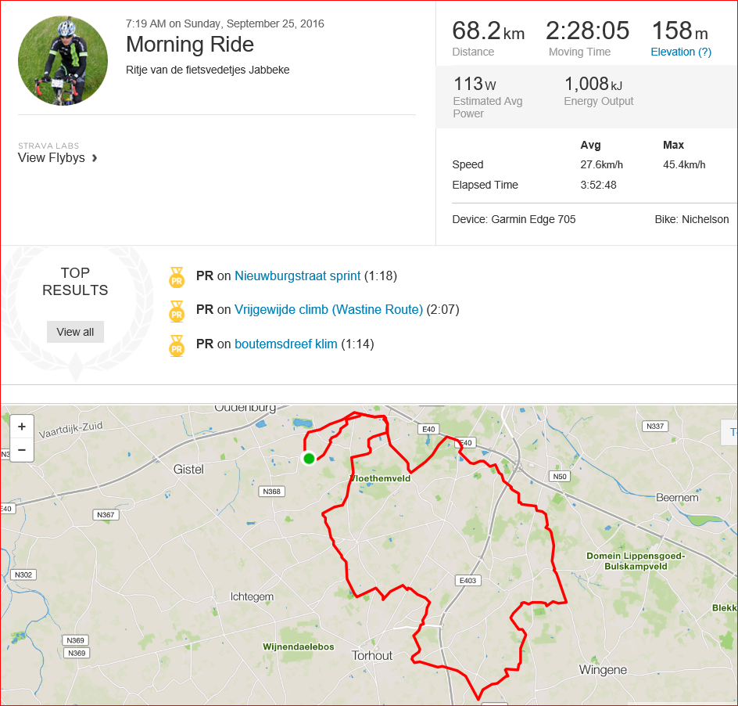Click the PR medal beside boutemsdreef klim
Image resolution: width=738 pixels, height=706 pixels.
click(177, 345)
